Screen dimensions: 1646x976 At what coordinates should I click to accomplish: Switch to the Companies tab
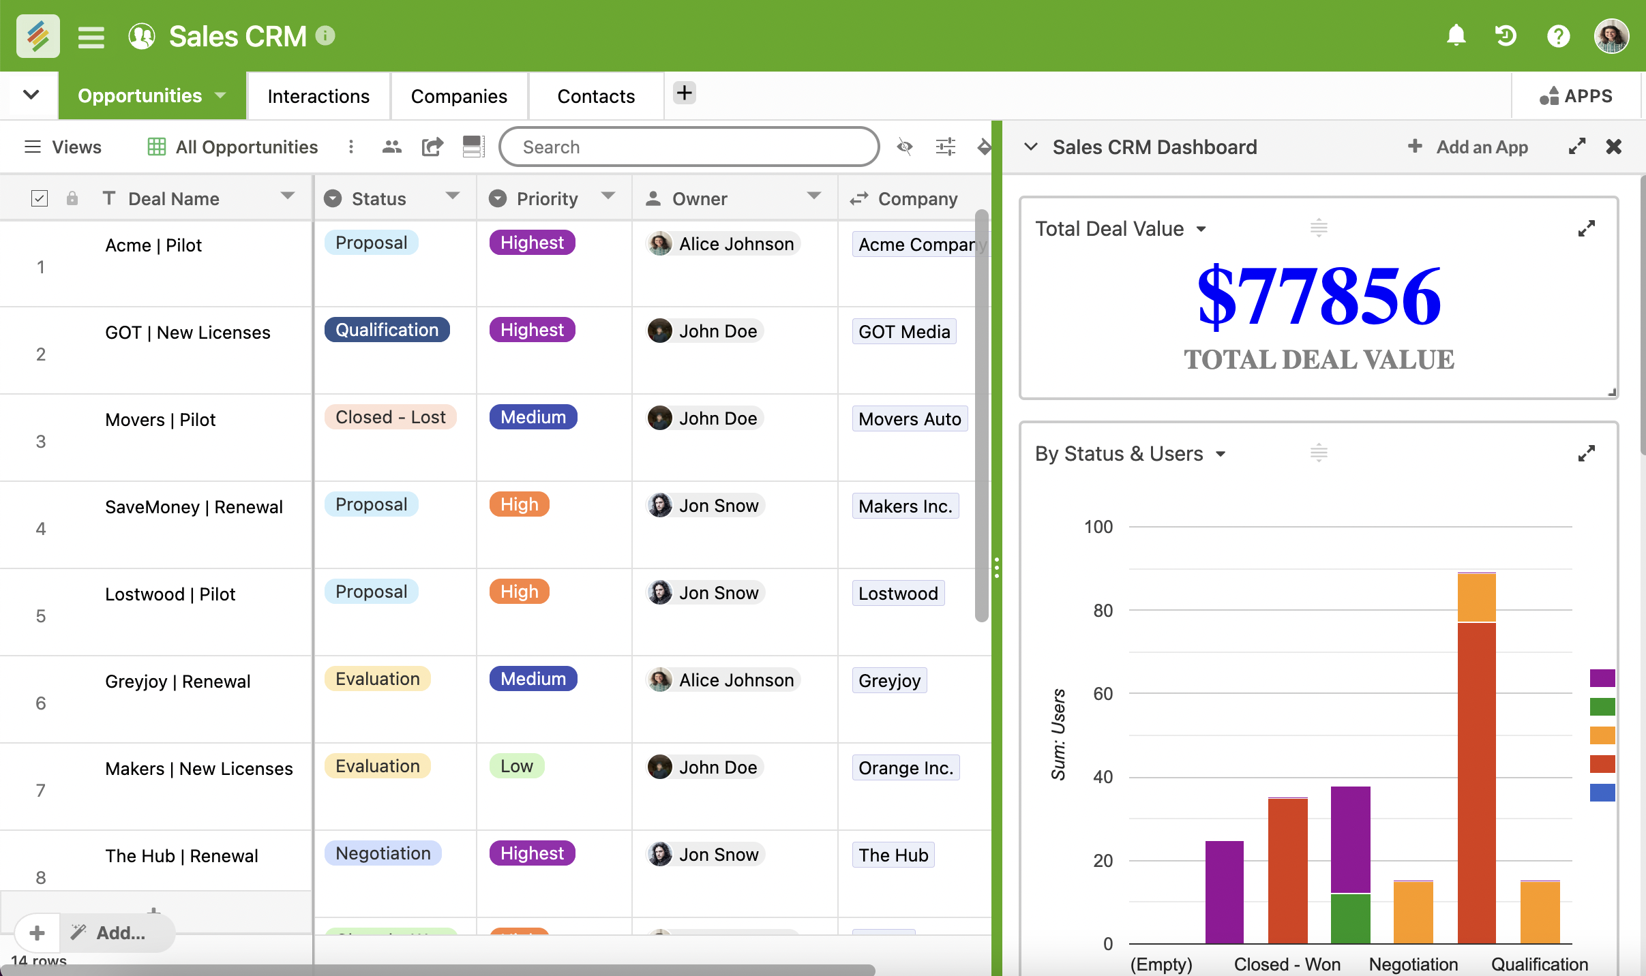[458, 96]
